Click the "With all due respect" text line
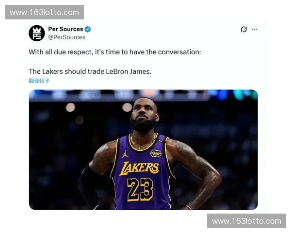 [114, 52]
